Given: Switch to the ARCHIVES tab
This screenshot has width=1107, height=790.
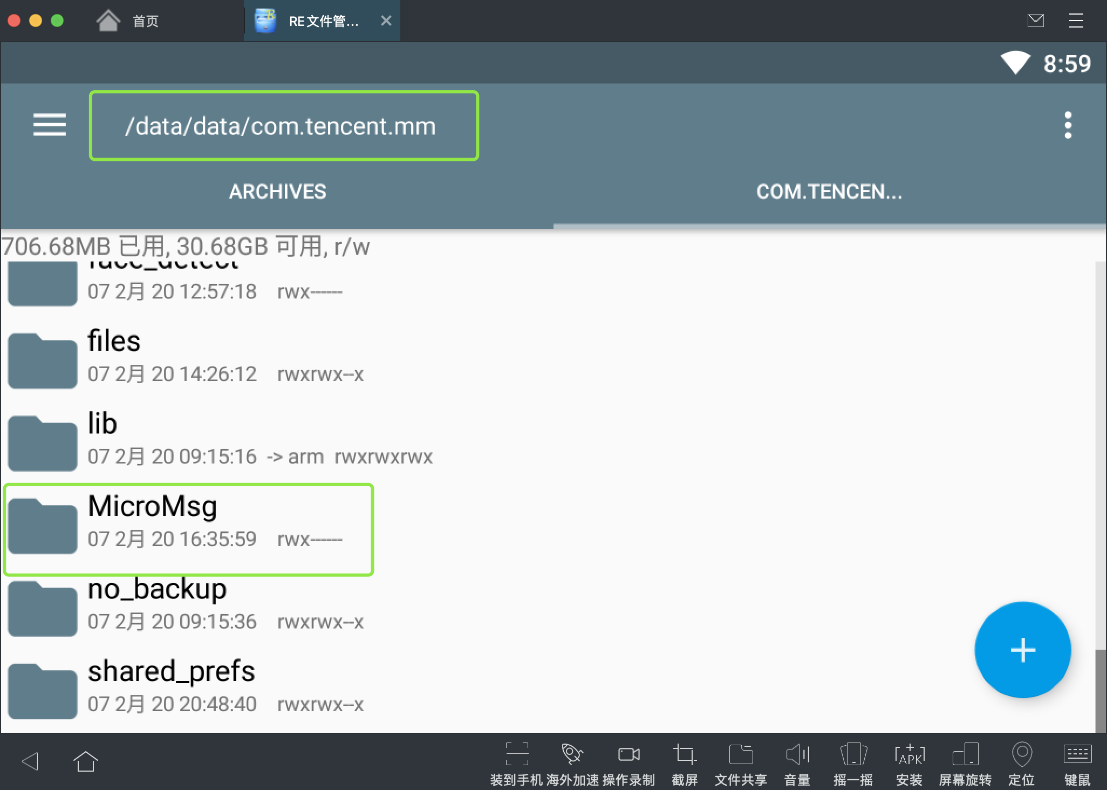Looking at the screenshot, I should coord(277,192).
